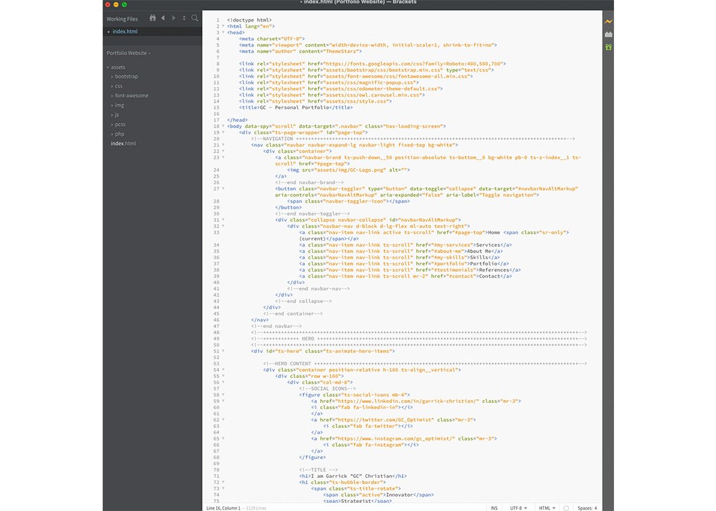Screen dimensions: 716x511
Task: Click the binoculars icon in the sidebar
Action: (x=153, y=18)
